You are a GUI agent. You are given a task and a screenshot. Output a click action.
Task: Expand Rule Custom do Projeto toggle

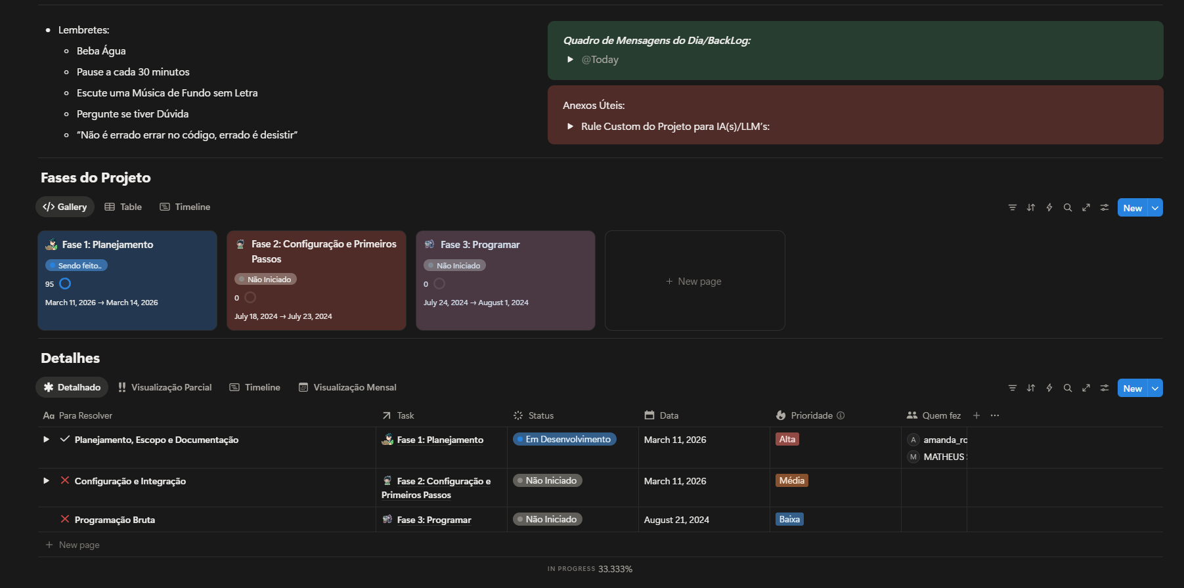(x=571, y=126)
